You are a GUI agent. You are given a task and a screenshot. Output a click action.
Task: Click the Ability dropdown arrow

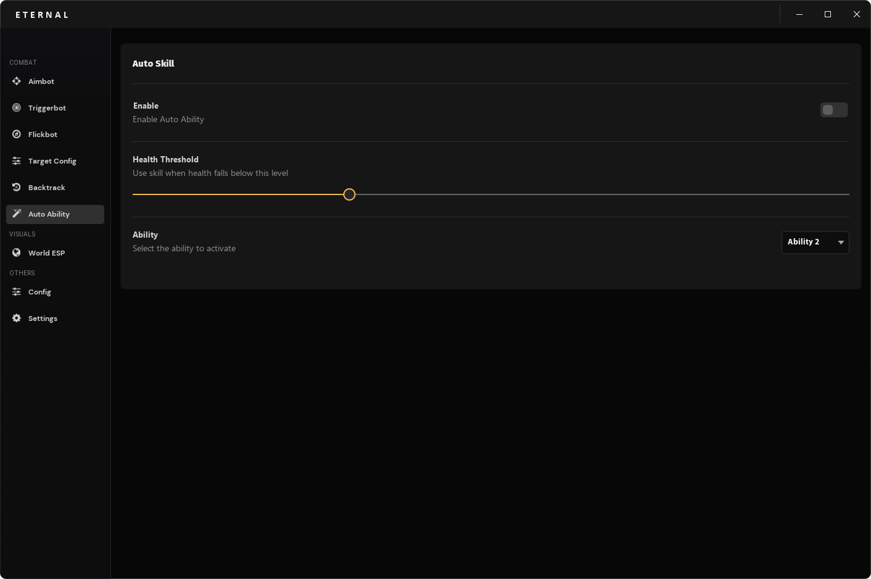(x=841, y=243)
